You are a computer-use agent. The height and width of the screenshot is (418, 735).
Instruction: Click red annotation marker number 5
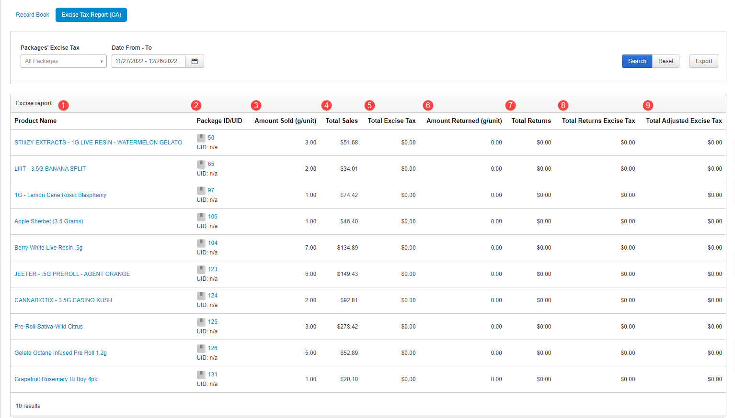pyautogui.click(x=369, y=105)
